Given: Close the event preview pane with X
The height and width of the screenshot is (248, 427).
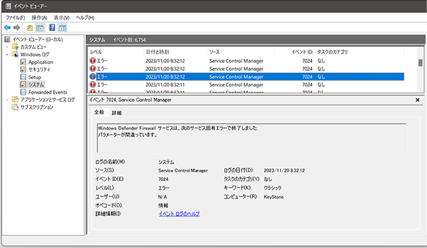Looking at the screenshot, I should point(418,100).
